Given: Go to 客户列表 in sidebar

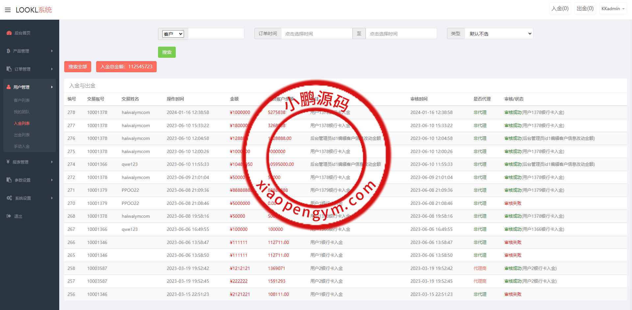Looking at the screenshot, I should 22,100.
